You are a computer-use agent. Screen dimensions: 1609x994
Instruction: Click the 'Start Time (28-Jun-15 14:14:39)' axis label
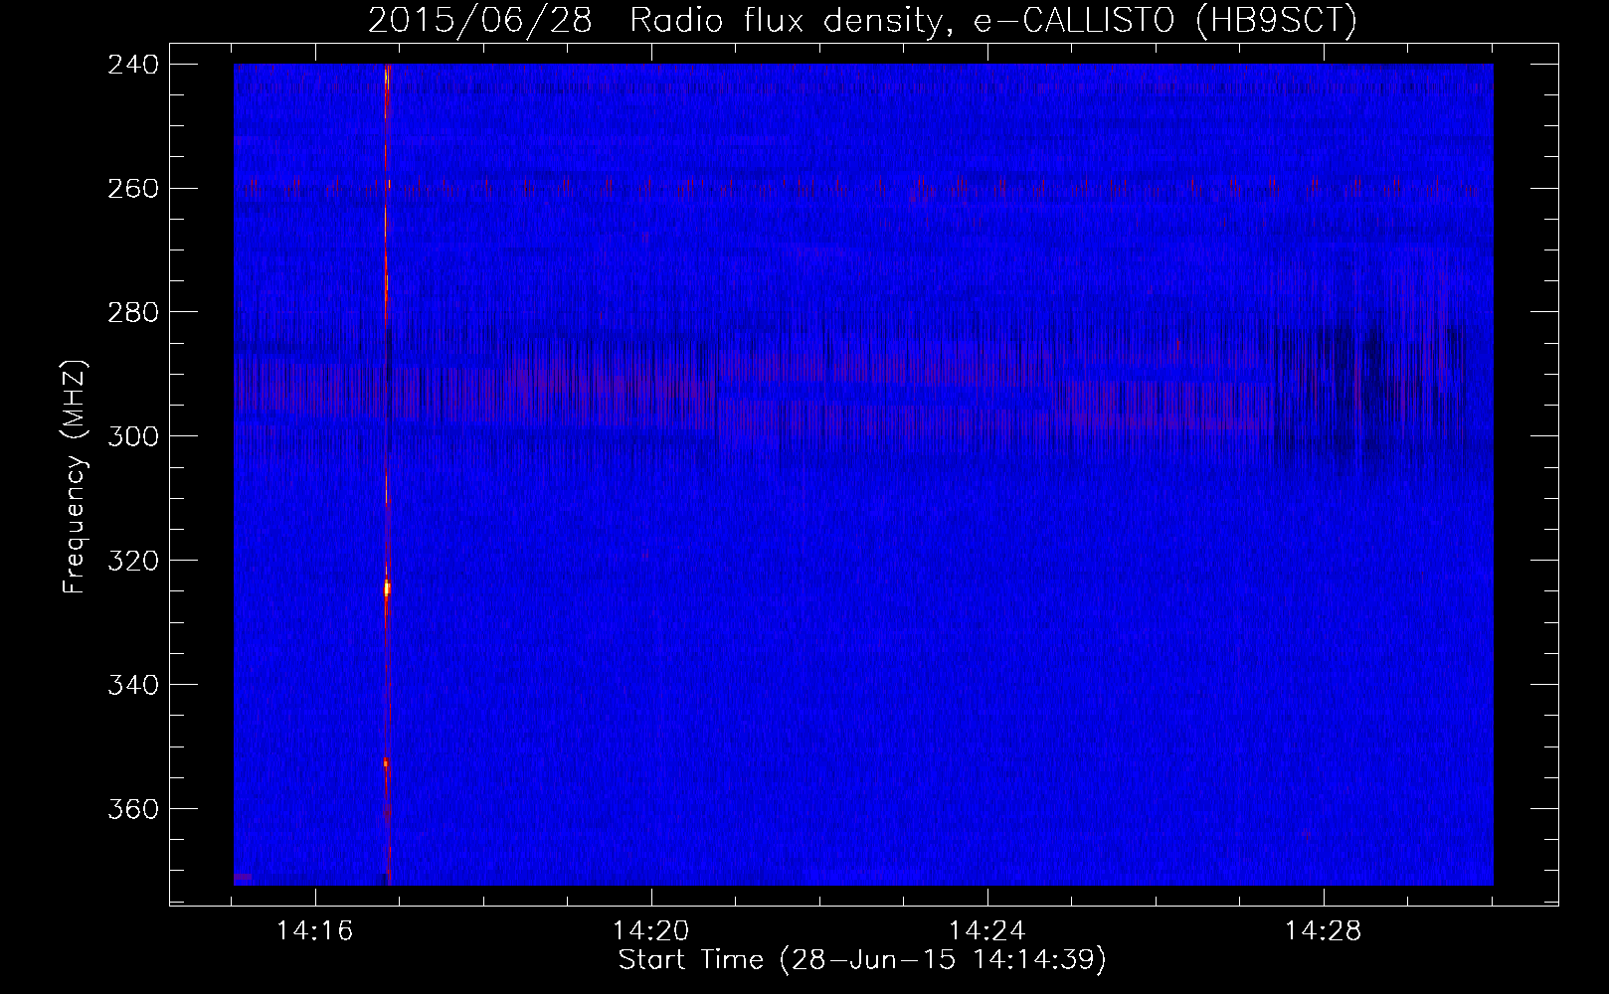[x=862, y=960]
